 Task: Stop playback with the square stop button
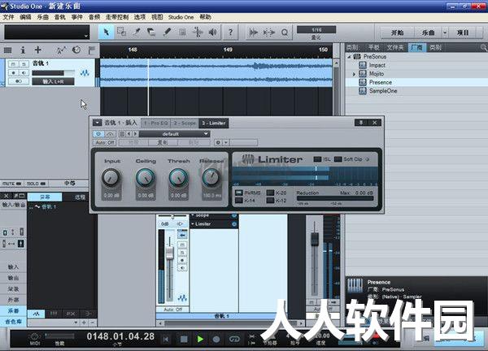pos(184,339)
